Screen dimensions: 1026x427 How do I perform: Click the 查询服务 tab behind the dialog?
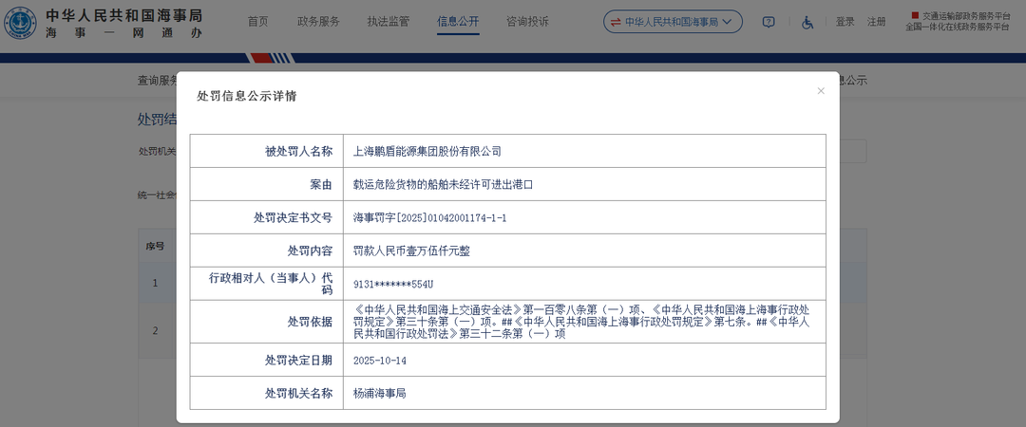tap(157, 81)
